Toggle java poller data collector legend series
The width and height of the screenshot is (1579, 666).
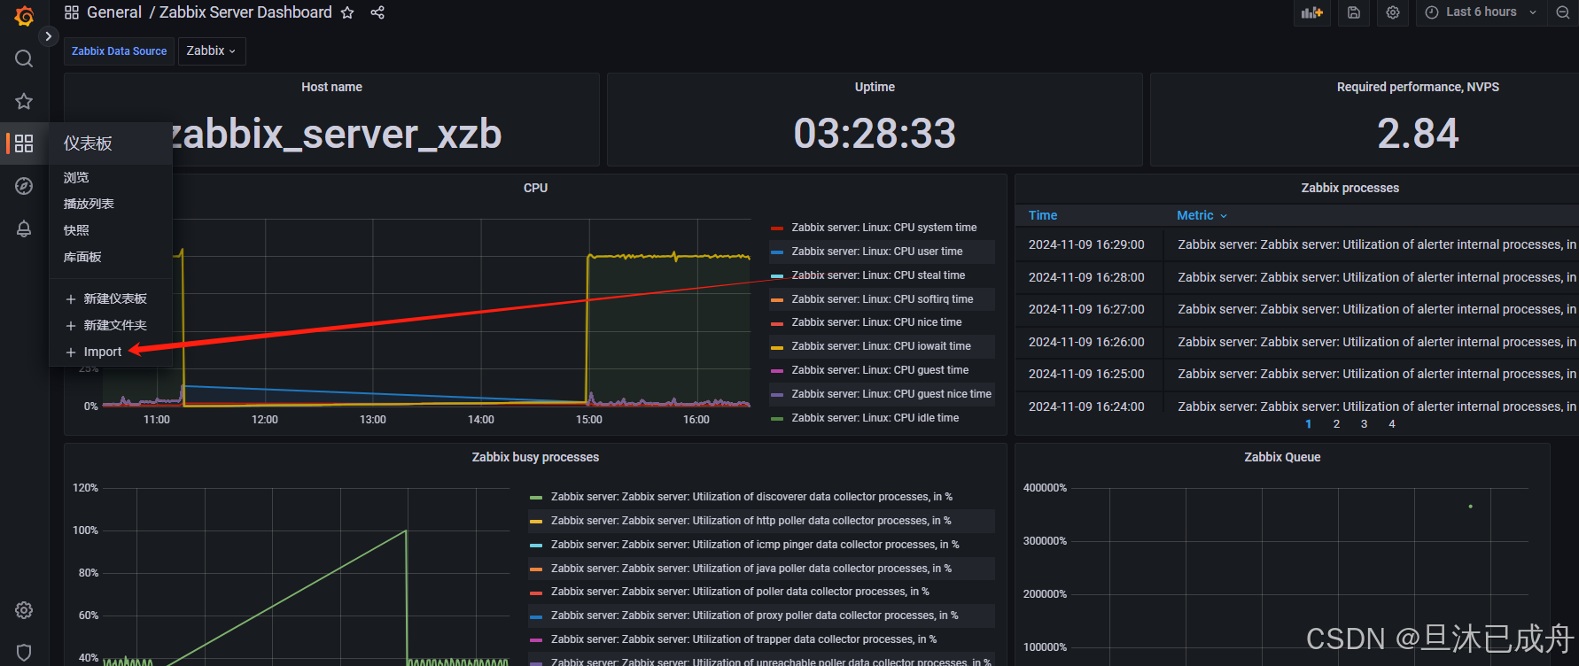tap(751, 569)
